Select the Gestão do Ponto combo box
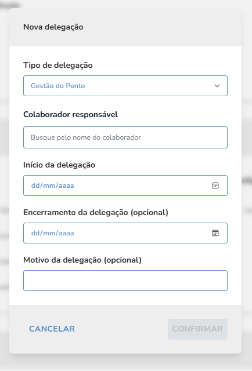This screenshot has width=252, height=371. click(125, 86)
